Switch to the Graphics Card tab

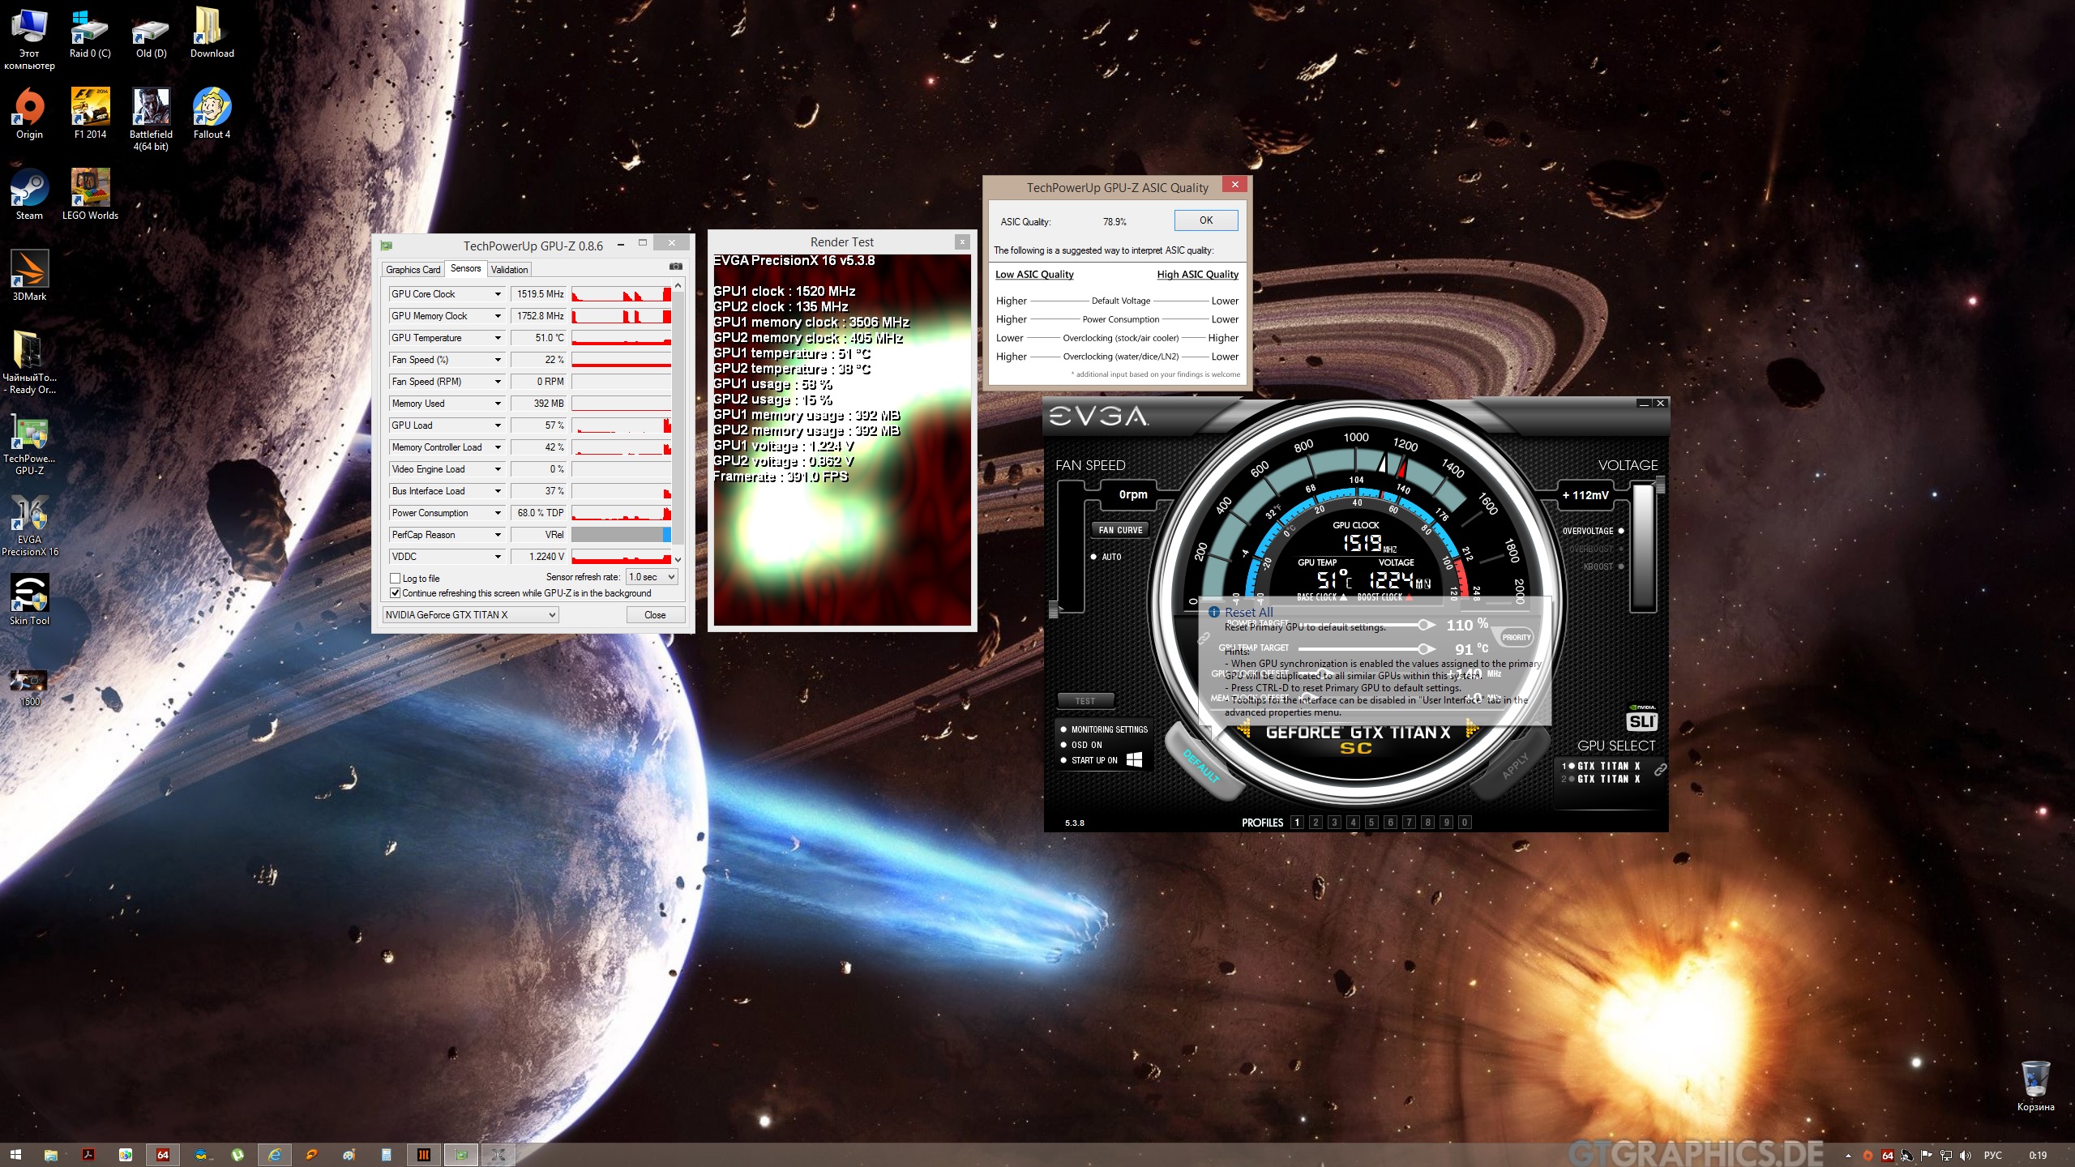(413, 270)
